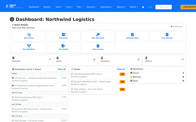Go to Dashboard in the navigation
This screenshot has width=196, height=122.
point(34,7)
